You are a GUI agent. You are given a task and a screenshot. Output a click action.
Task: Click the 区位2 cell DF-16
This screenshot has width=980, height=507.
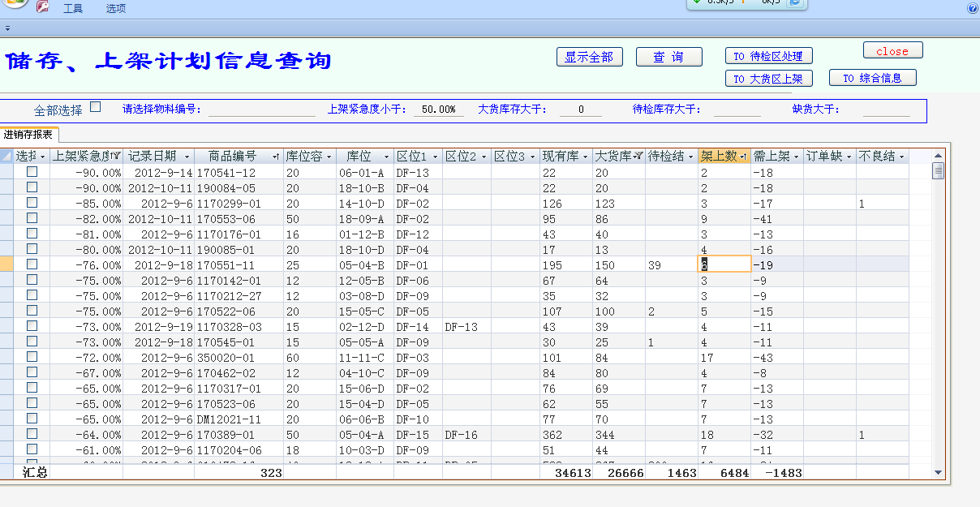click(x=466, y=434)
